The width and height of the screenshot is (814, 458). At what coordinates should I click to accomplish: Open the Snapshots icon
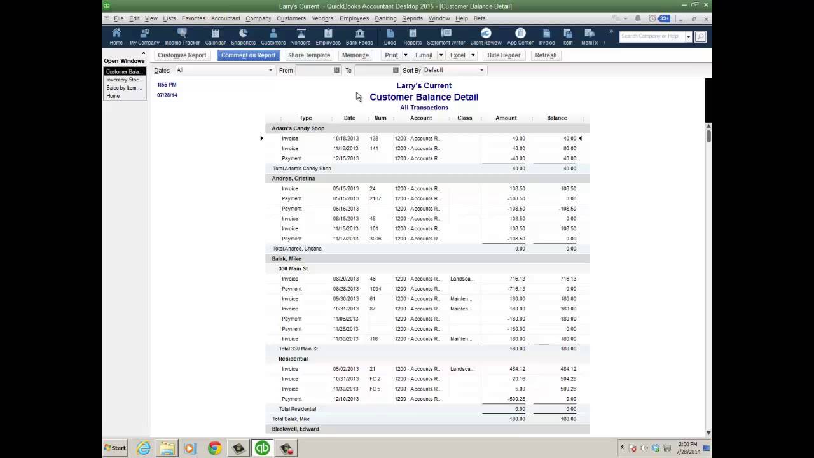(x=243, y=37)
